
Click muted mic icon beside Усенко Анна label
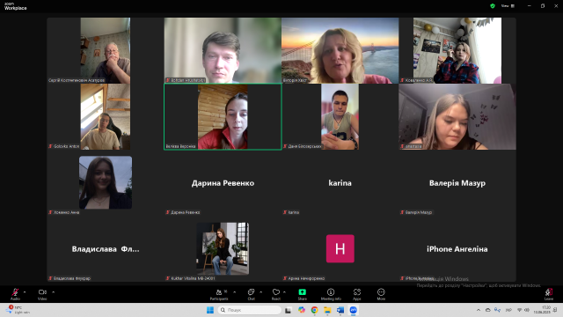51,212
